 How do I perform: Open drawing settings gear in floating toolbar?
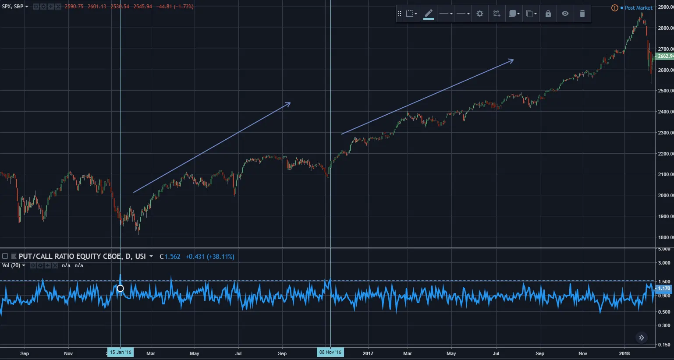point(480,14)
